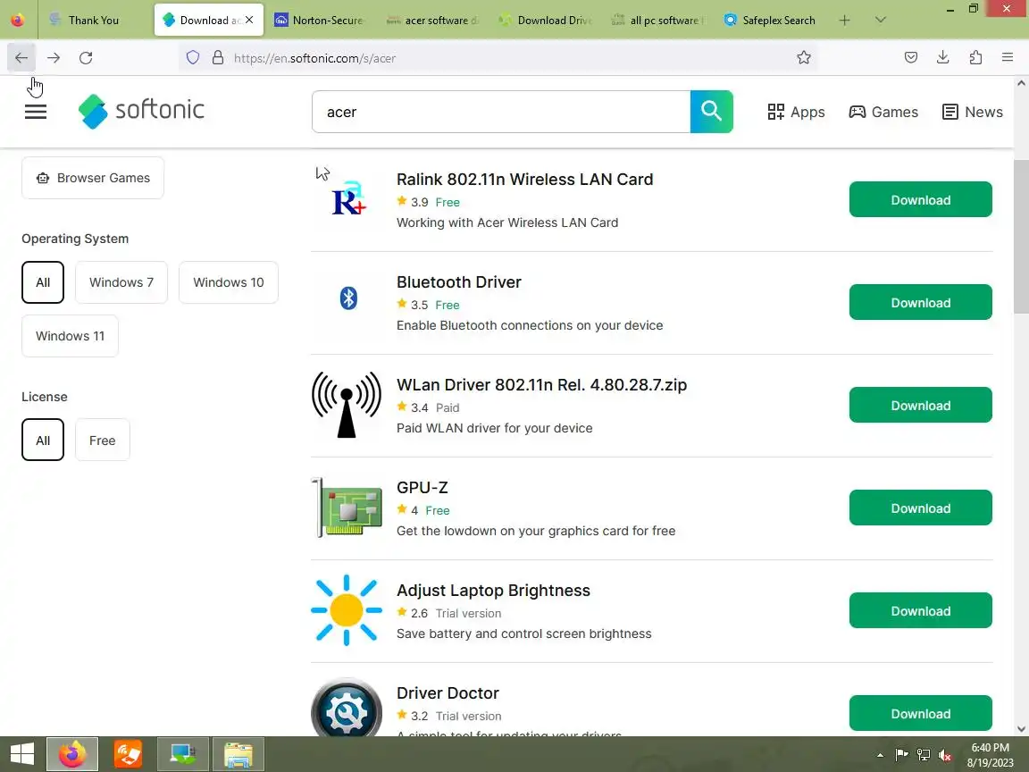Click the Softonic logo
The image size is (1029, 772).
[x=141, y=110]
